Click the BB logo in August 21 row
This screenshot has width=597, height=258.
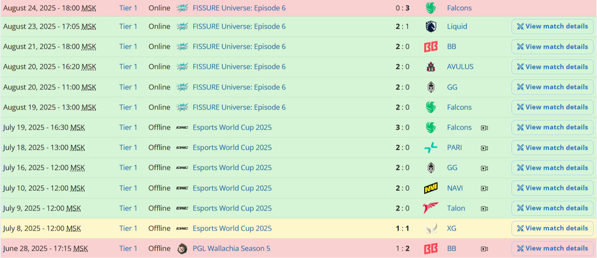pyautogui.click(x=431, y=47)
